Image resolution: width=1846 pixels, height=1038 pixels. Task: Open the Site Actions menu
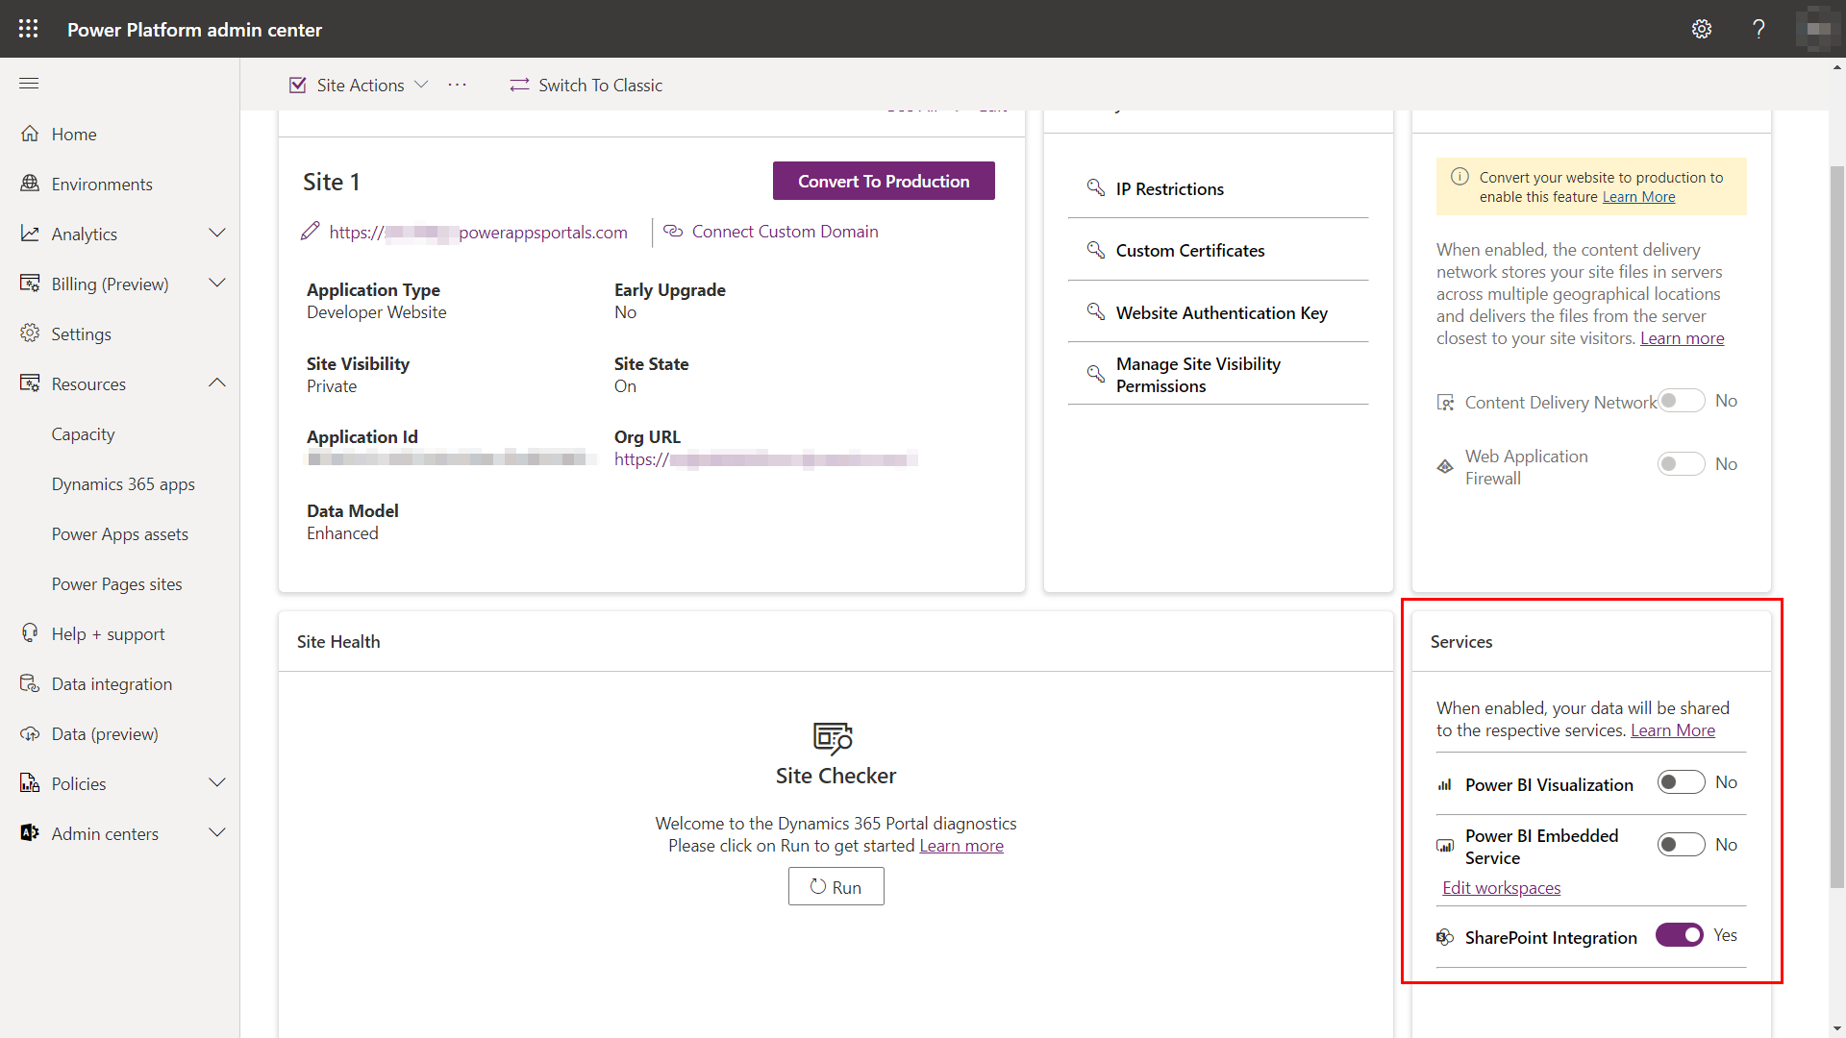point(361,85)
